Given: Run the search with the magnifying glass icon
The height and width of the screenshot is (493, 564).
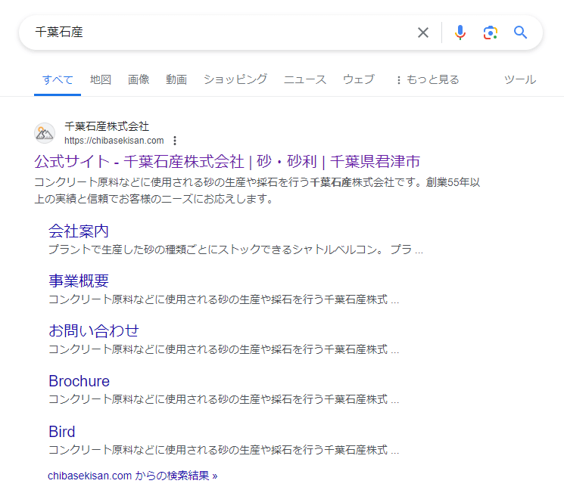Looking at the screenshot, I should tap(521, 33).
